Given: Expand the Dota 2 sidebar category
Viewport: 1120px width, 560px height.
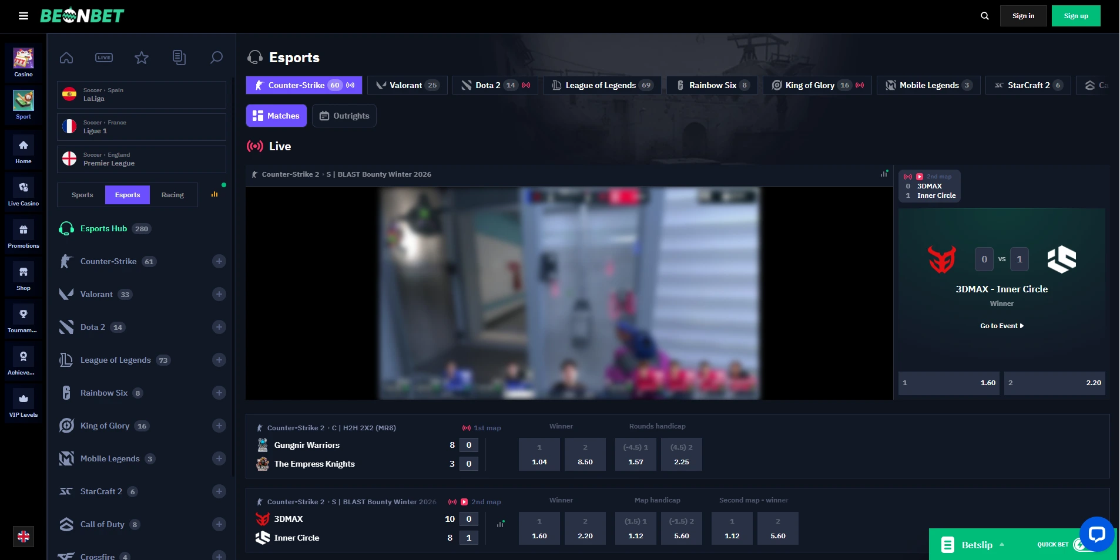Looking at the screenshot, I should point(219,327).
